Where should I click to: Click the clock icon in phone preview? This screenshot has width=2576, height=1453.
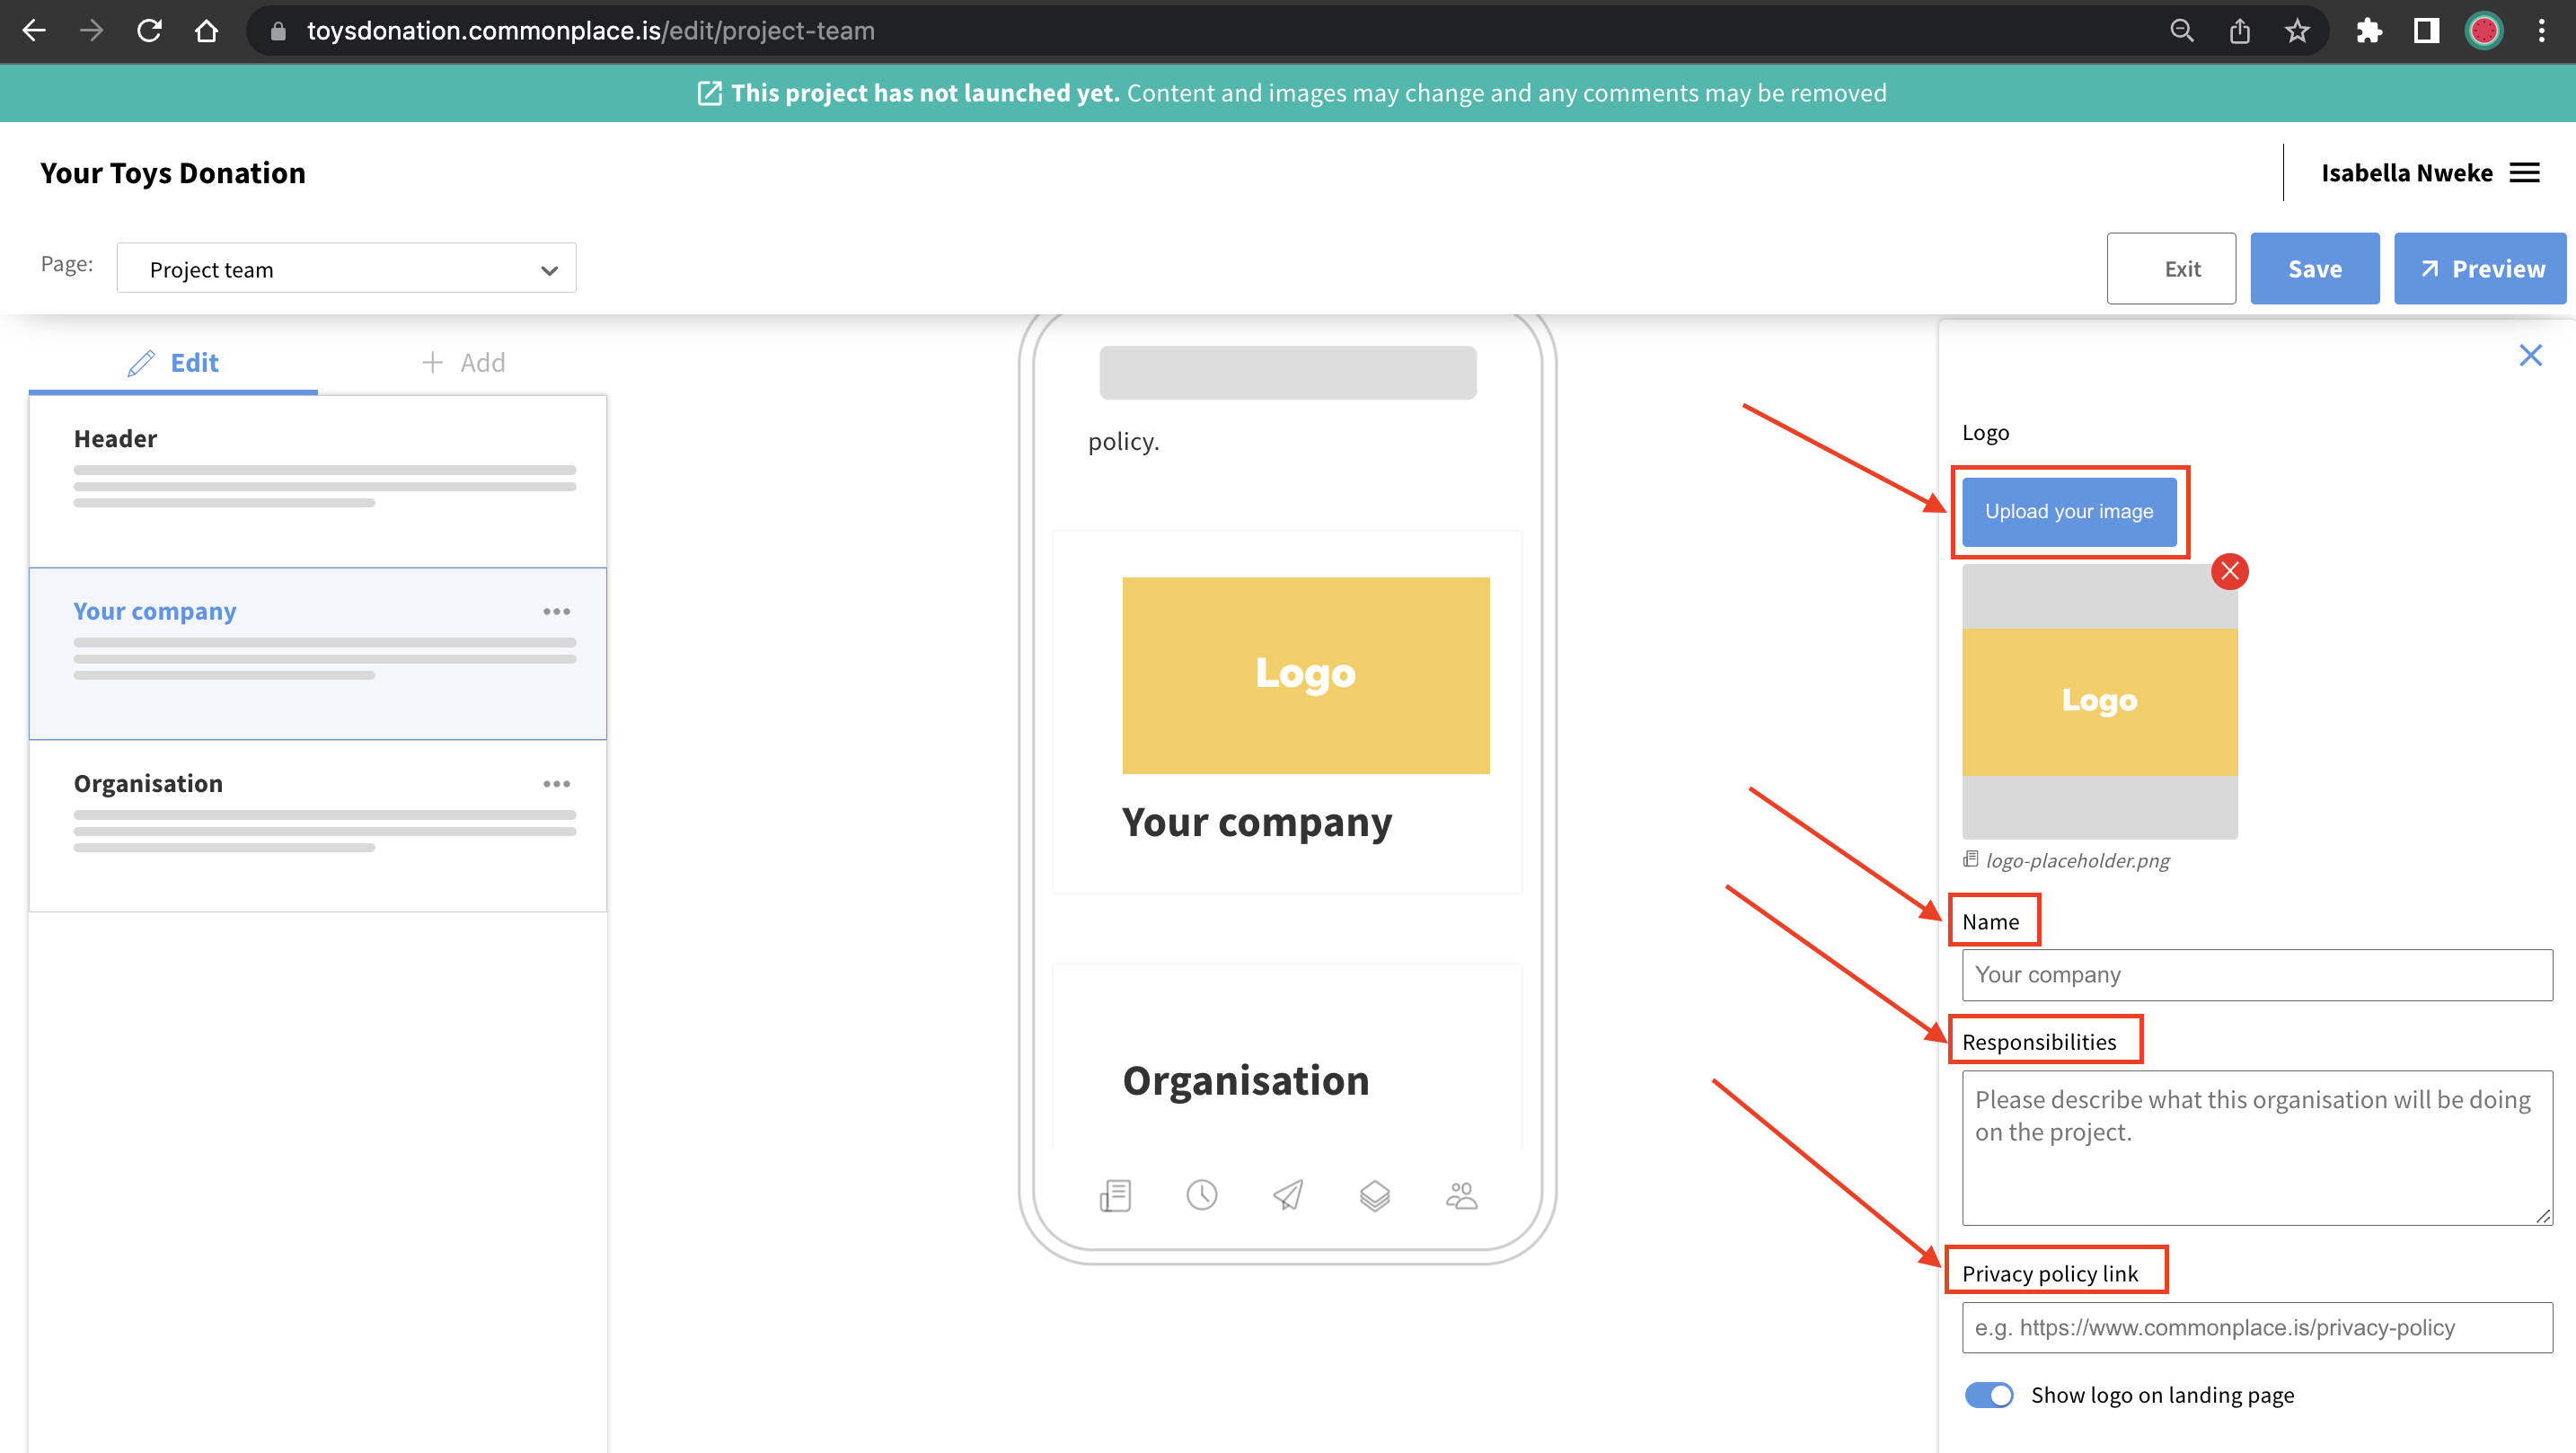pos(1201,1195)
